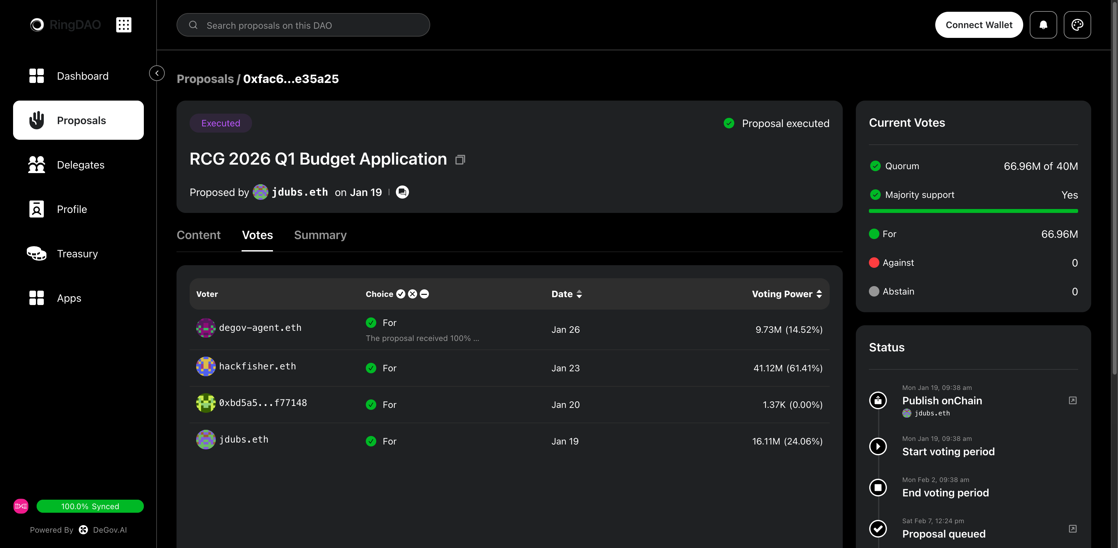Filter votes by Abstain using the minus icon

[424, 294]
